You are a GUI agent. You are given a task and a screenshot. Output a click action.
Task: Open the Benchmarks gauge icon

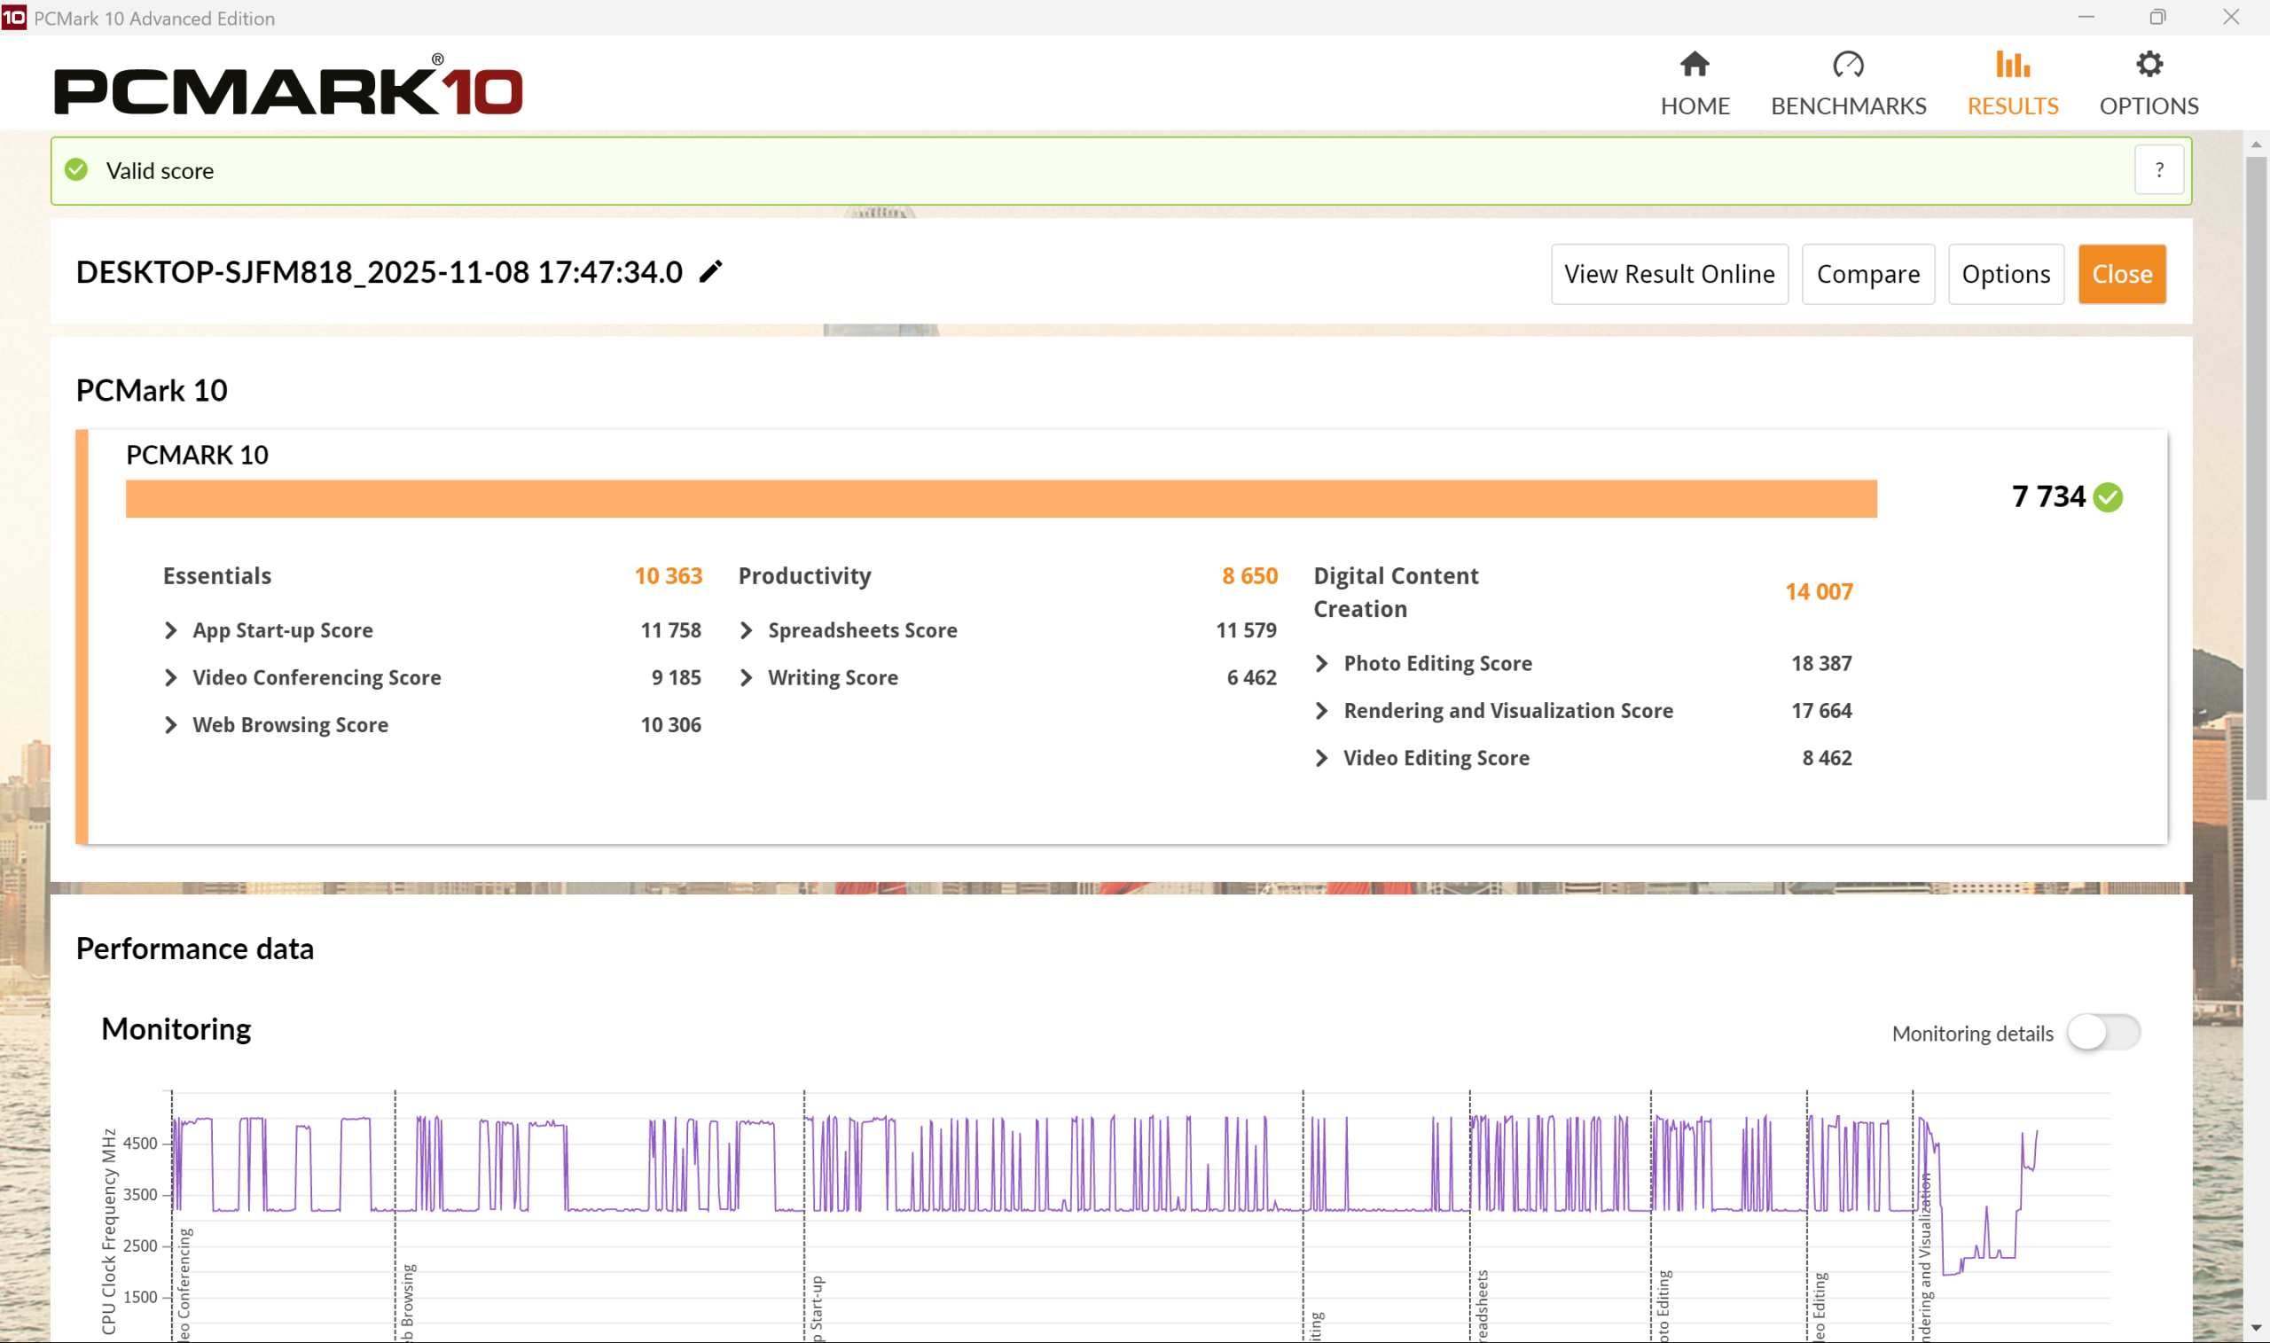click(x=1847, y=66)
